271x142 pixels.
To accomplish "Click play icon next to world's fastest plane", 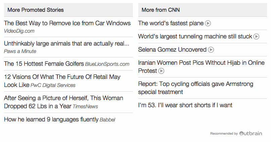I will (208, 23).
